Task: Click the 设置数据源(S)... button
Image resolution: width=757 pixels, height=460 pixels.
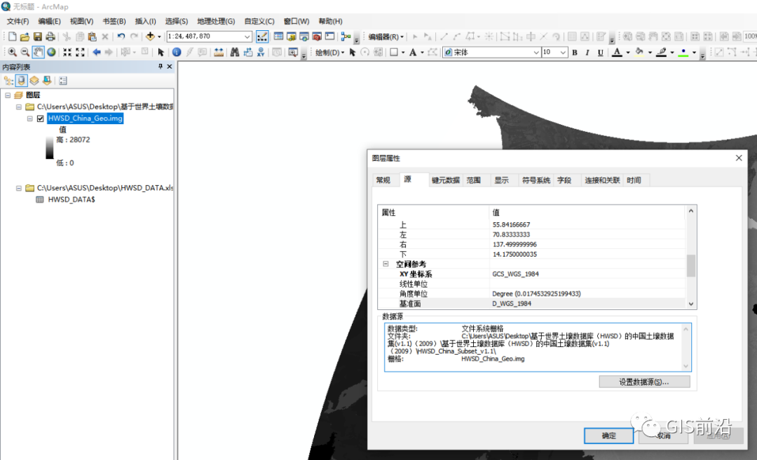Action: [644, 381]
